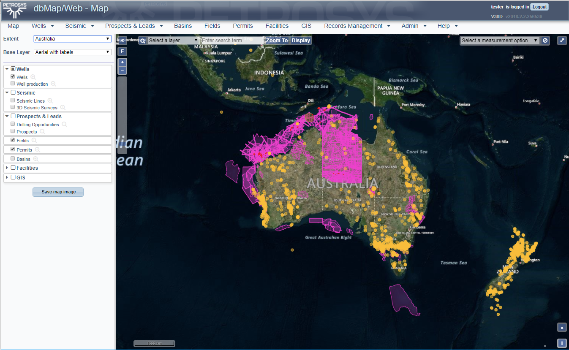Open the GIS menu item in the top menu bar

point(306,26)
